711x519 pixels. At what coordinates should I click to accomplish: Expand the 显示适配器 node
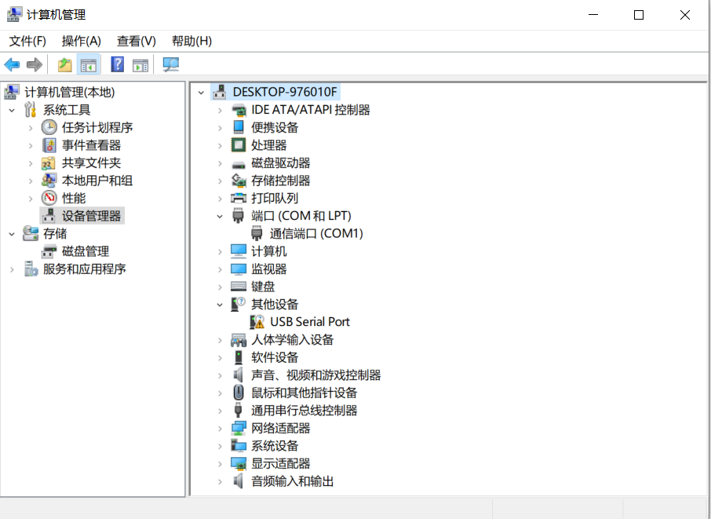click(221, 464)
